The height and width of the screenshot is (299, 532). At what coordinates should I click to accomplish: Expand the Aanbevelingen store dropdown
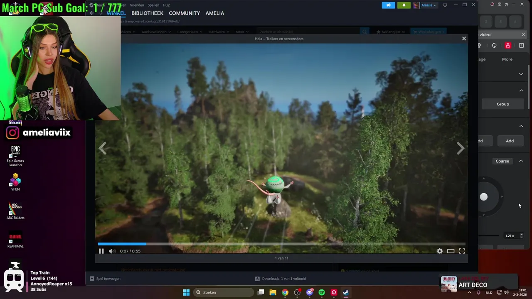pyautogui.click(x=155, y=32)
